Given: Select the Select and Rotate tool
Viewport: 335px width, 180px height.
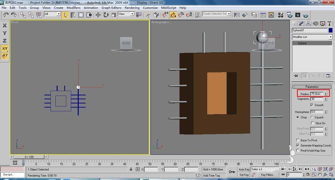Looking at the screenshot, I should [106, 15].
